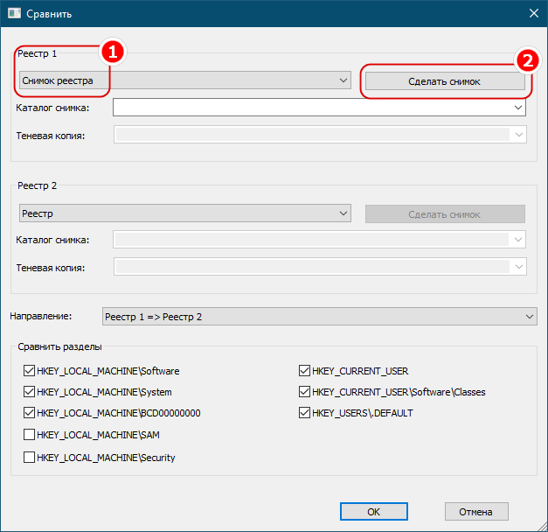
Task: Click the resize grip in the dialog corner
Action: point(543,527)
